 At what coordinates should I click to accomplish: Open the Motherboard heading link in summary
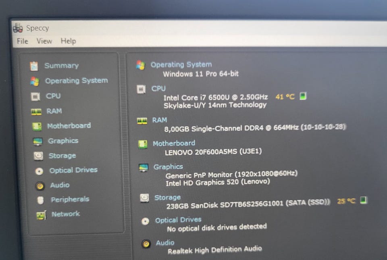tap(174, 144)
